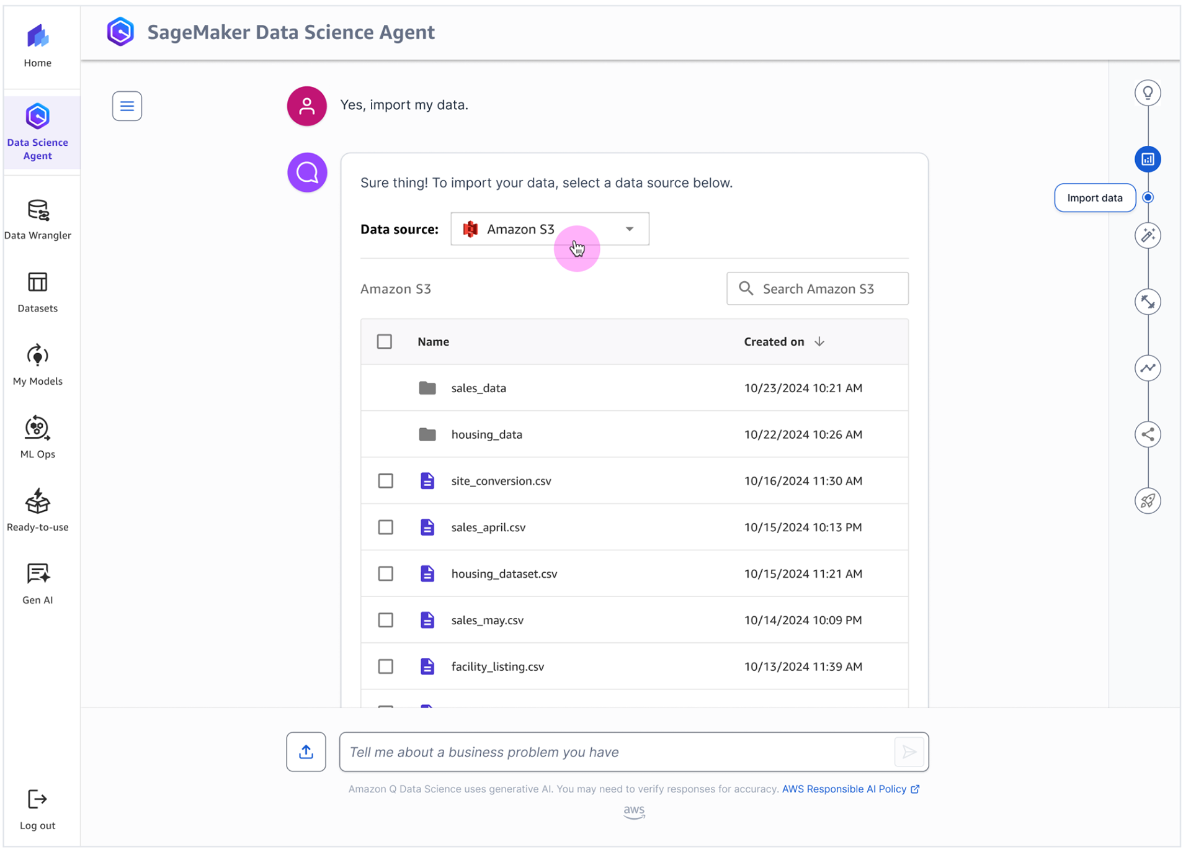Click the Name column header

coord(433,342)
